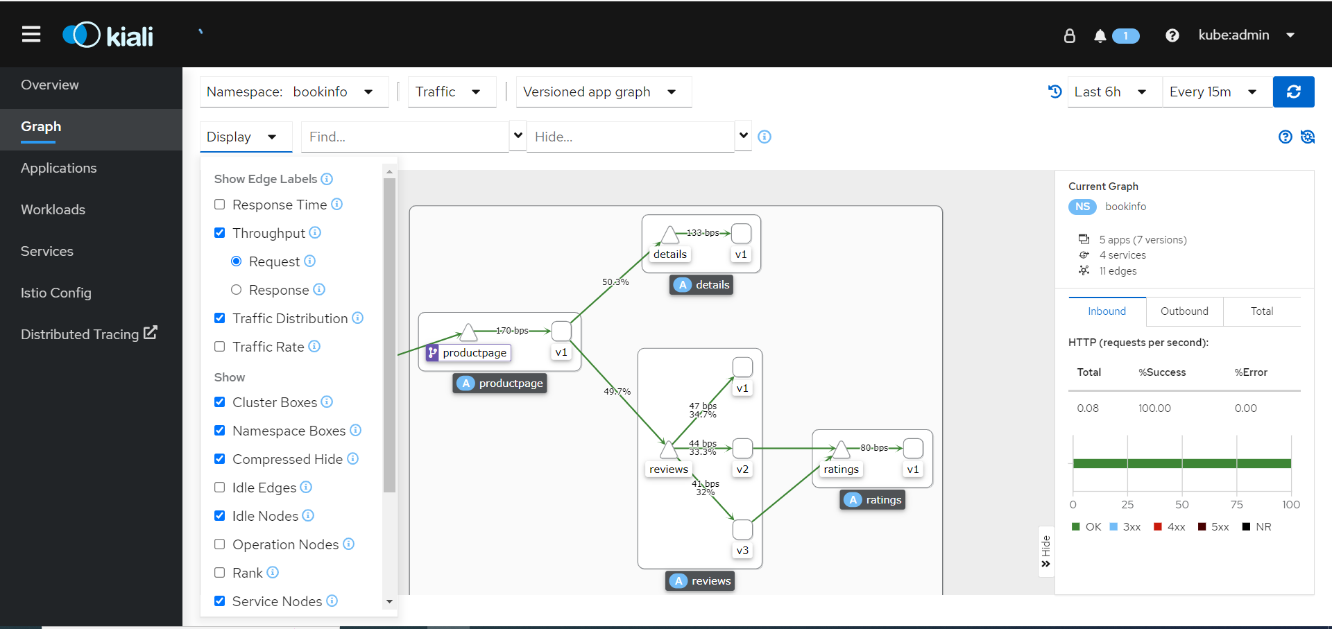Go to Workloads in sidebar

pos(53,209)
